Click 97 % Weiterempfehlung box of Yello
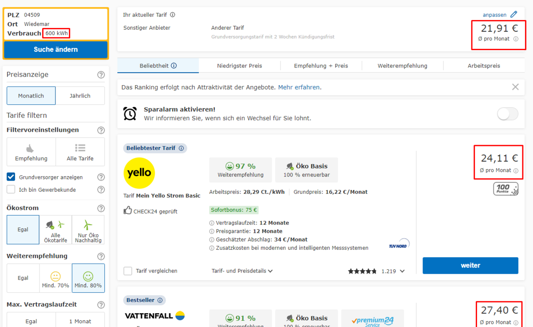 (241, 170)
